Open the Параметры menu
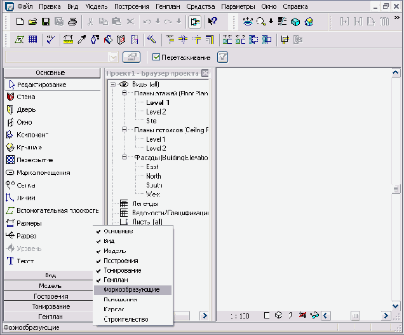Viewport: 404px width, 335px height. tap(238, 6)
